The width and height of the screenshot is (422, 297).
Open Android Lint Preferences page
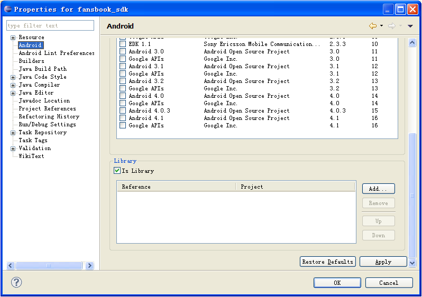click(57, 53)
